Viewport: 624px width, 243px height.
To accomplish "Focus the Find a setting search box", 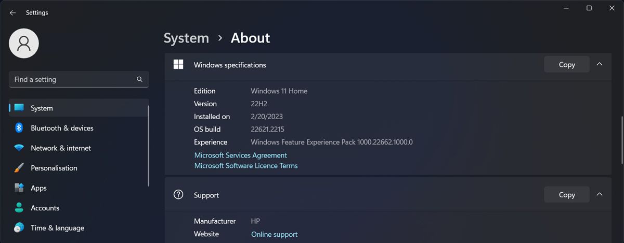I will pos(79,79).
